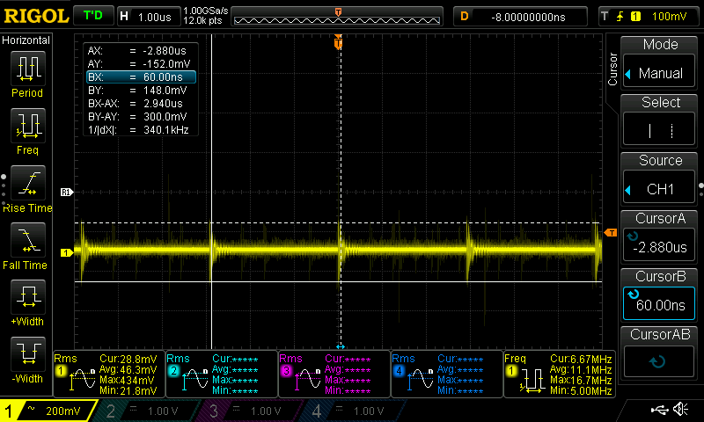Click the Rms Min:21.8mV value
The height and width of the screenshot is (422, 704).
click(128, 390)
